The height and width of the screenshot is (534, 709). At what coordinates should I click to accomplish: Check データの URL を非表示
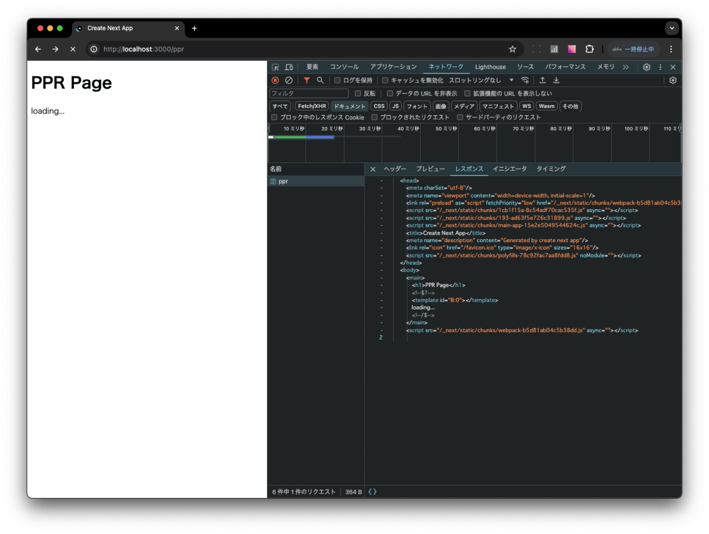tap(390, 93)
